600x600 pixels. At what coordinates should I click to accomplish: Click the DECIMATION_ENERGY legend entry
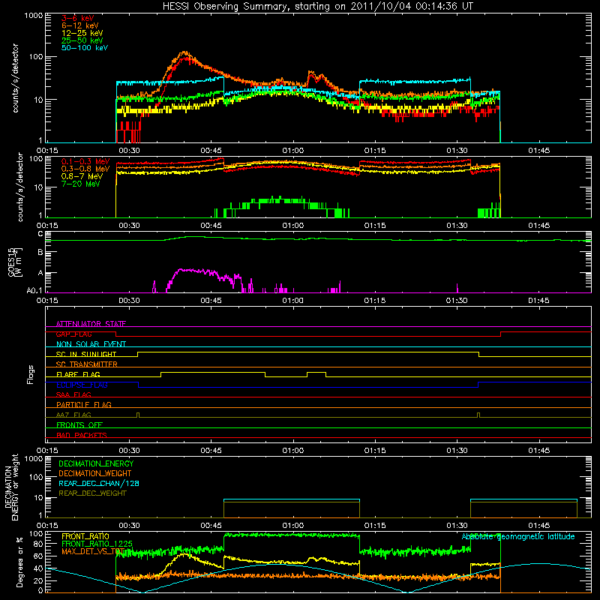(96, 463)
